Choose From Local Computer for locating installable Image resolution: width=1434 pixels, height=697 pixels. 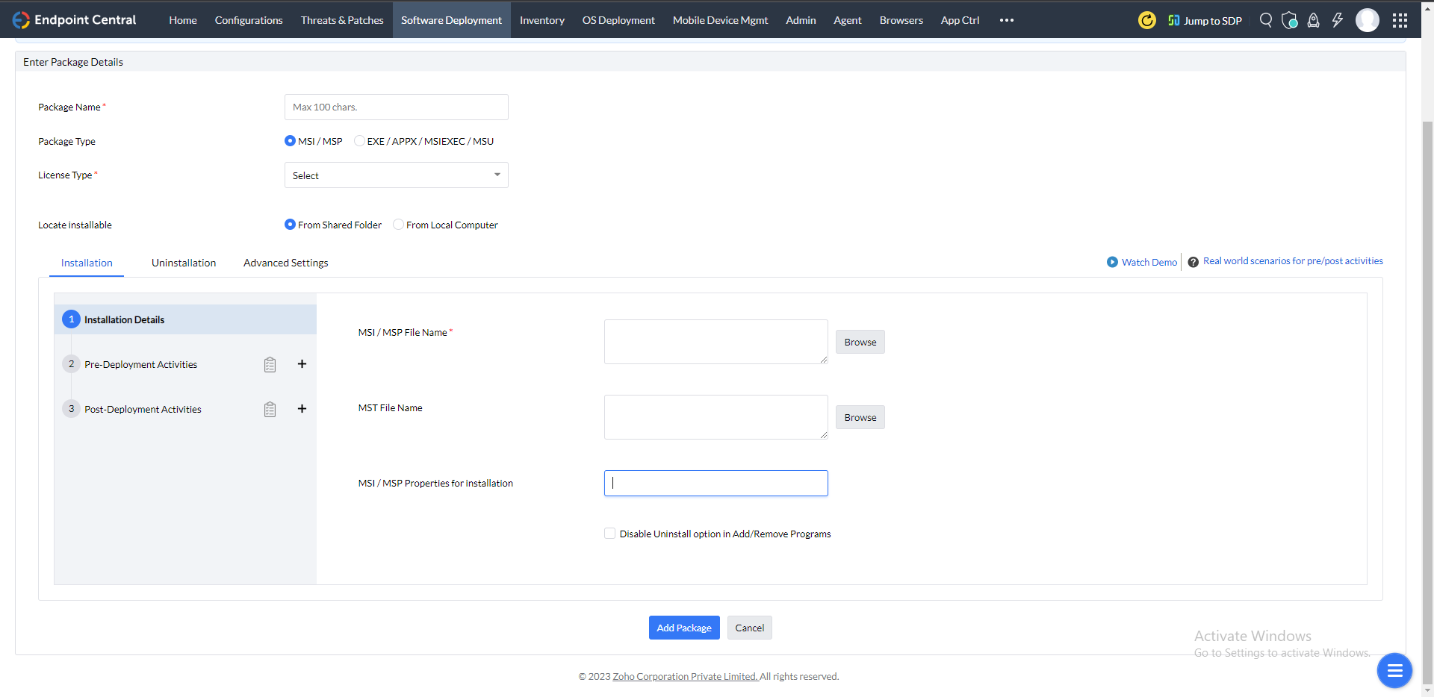[x=398, y=224]
